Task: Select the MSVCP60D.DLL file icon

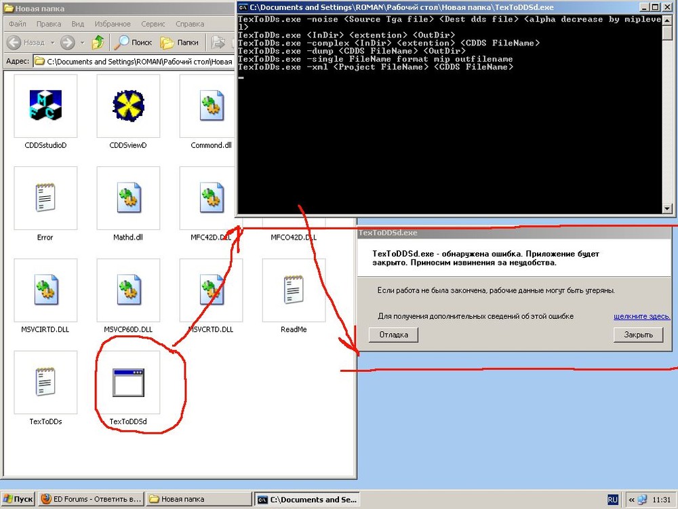Action: (x=128, y=290)
